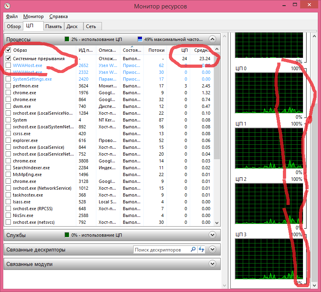
Task: Open the Справка menu
Action: point(59,16)
